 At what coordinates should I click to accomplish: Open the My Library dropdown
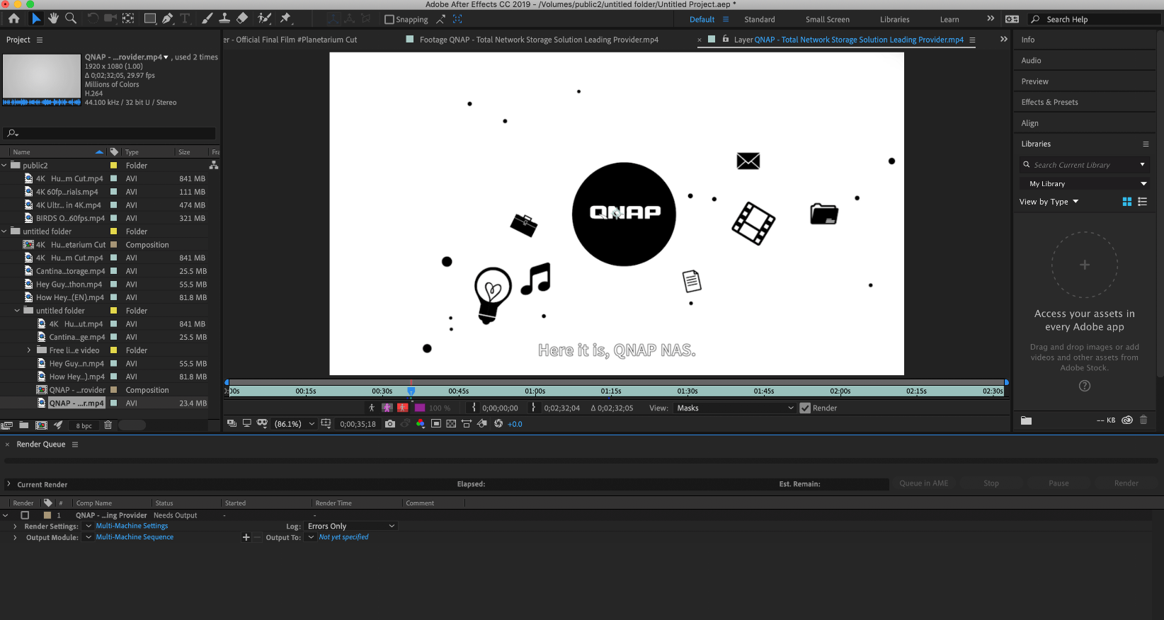click(1084, 184)
